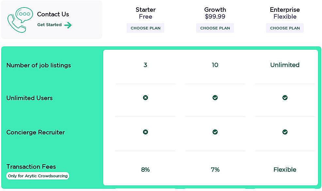The width and height of the screenshot is (322, 191).
Task: Click the checkmark under Growth for Unlimited Users
Action: [x=215, y=97]
